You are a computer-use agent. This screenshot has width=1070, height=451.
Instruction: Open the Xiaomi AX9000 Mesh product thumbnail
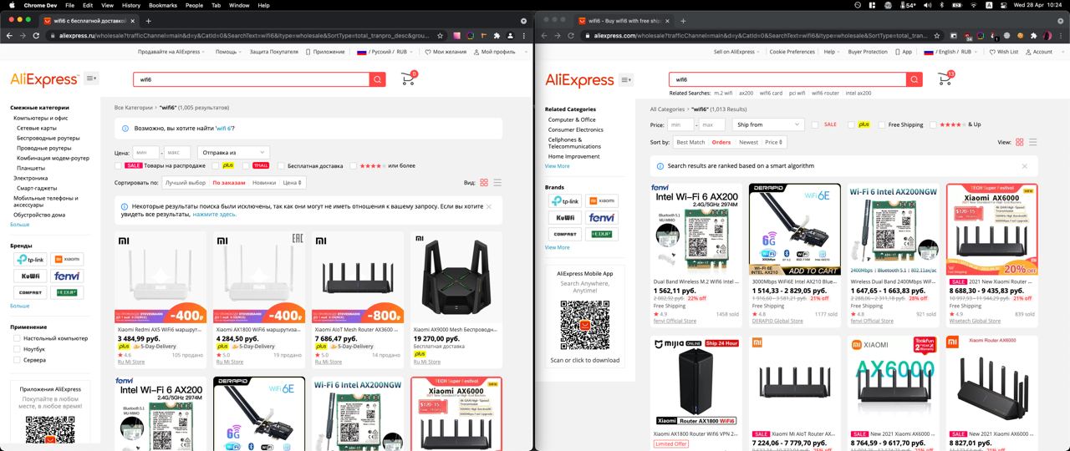(x=456, y=276)
